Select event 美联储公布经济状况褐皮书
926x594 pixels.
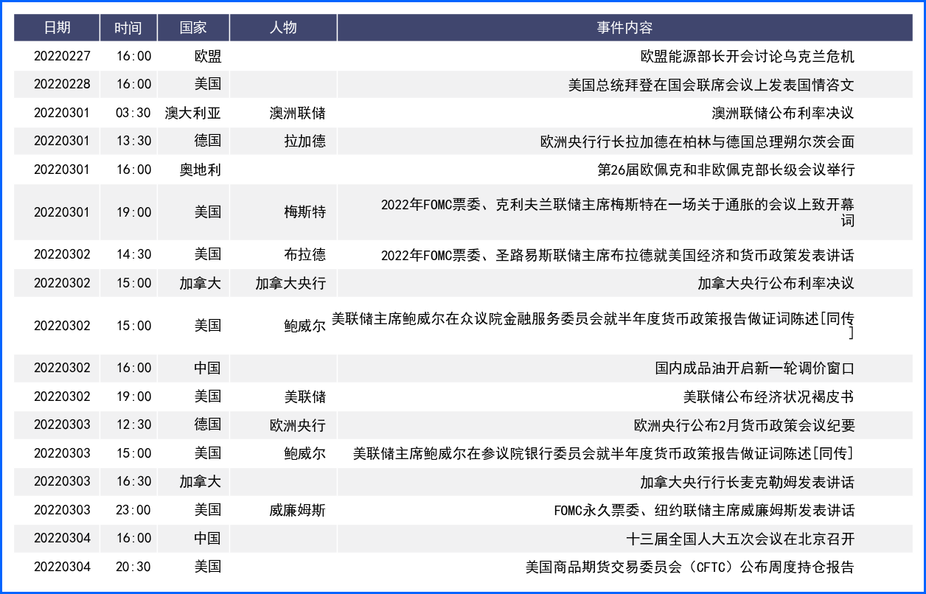pyautogui.click(x=769, y=396)
